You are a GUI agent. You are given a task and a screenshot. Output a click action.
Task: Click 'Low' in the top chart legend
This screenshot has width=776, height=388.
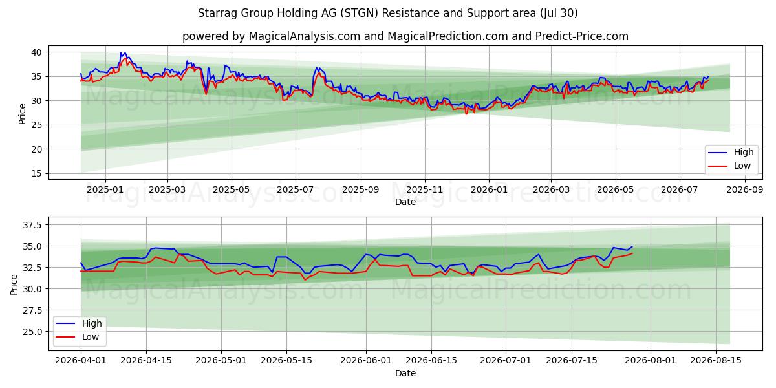(742, 166)
